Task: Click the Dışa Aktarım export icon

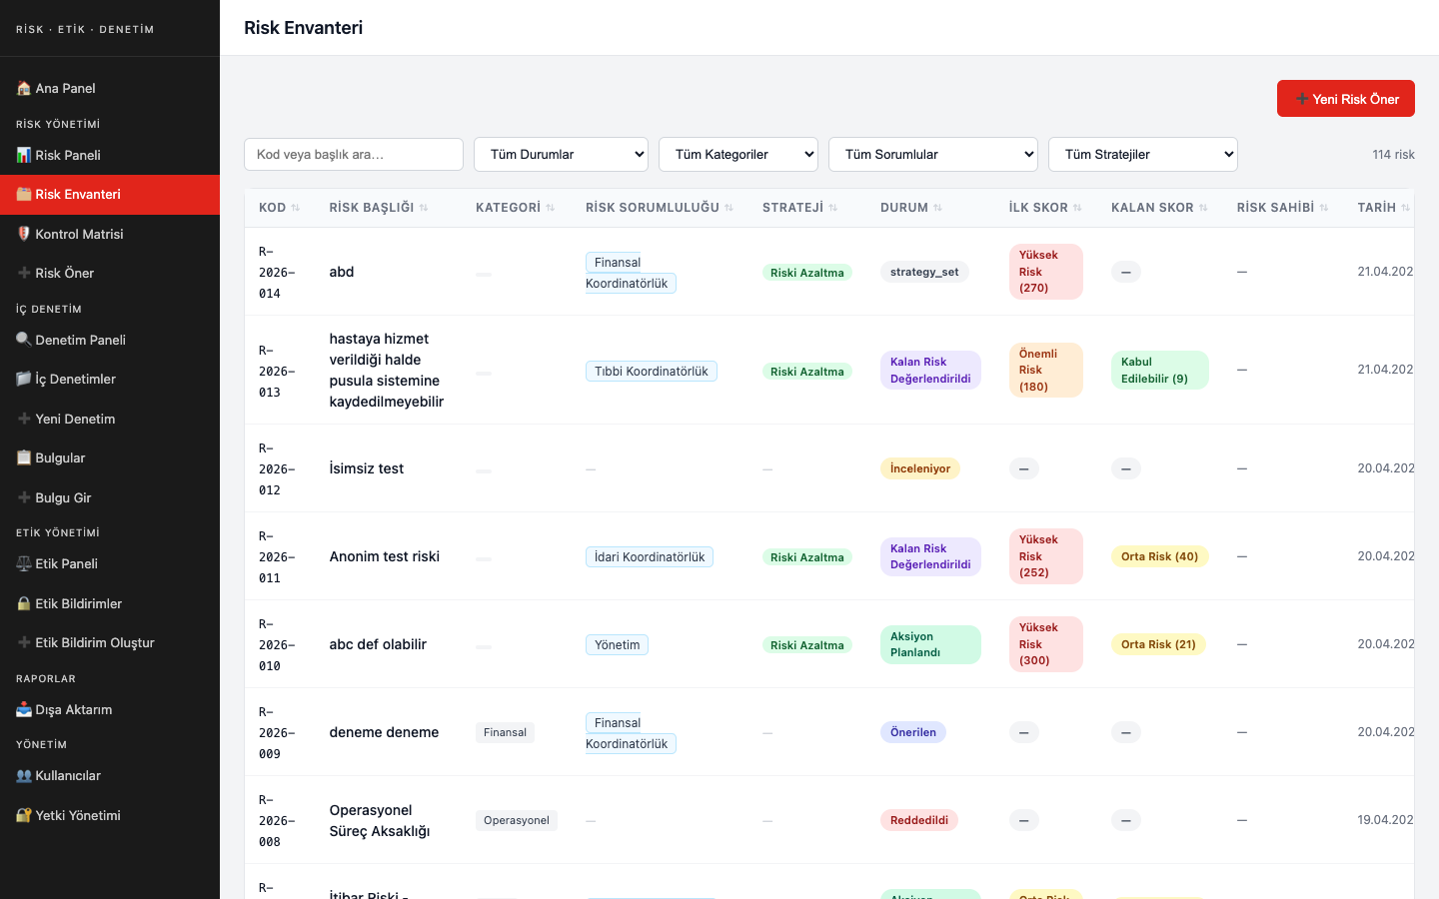Action: pos(24,709)
